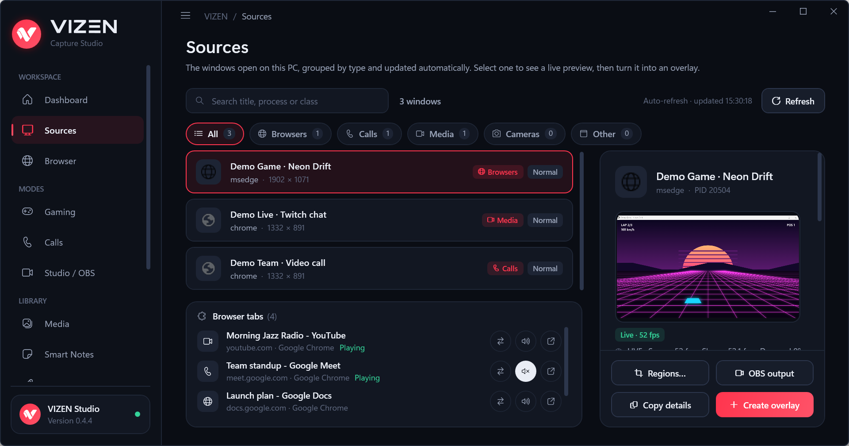This screenshot has width=849, height=446.
Task: Click swap icon for Morning Jazz Radio tab
Action: point(501,341)
